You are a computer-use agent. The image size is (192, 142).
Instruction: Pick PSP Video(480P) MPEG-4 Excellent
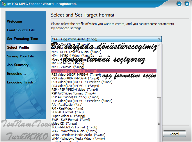[x=104, y=101]
